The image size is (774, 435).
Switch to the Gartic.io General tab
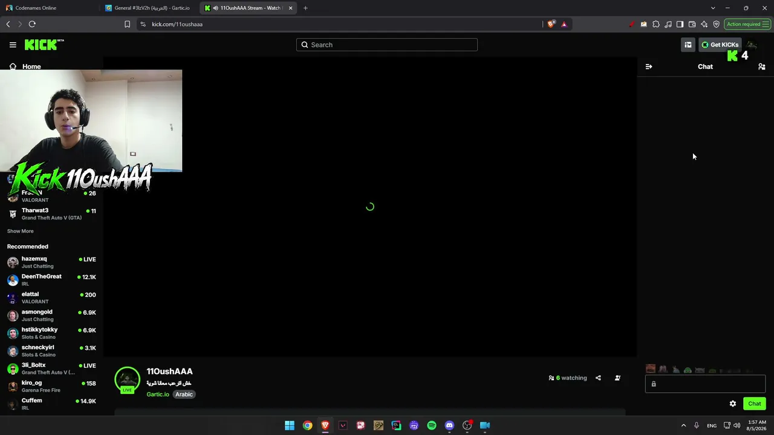coord(149,8)
